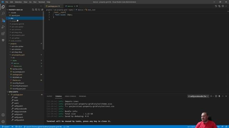
Task: Open the Explorer view in activity bar
Action: click(3, 7)
